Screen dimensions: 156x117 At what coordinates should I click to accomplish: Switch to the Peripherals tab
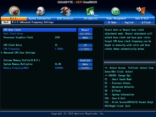point(91,19)
